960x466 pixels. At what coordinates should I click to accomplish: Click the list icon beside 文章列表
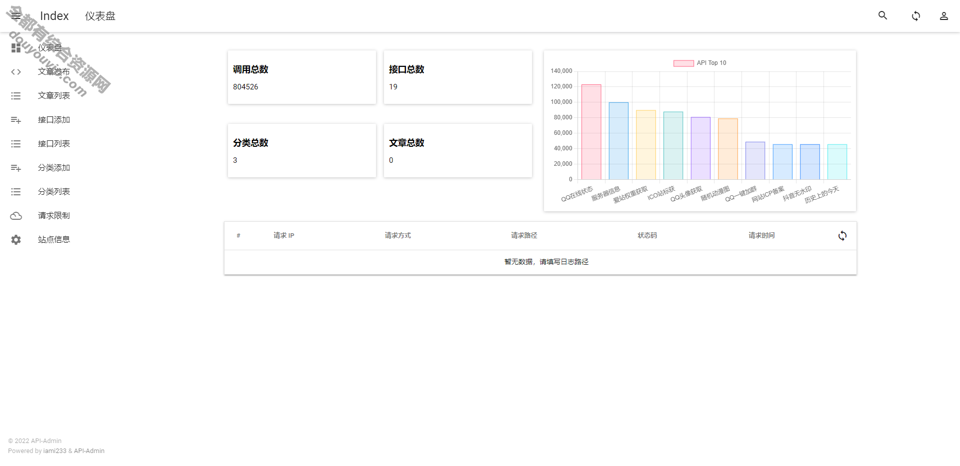coord(16,96)
